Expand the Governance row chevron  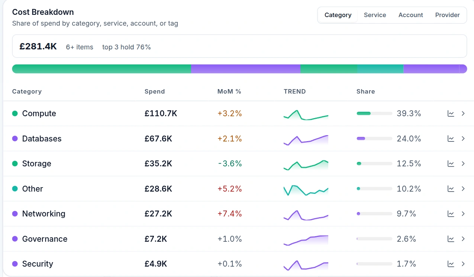click(463, 239)
